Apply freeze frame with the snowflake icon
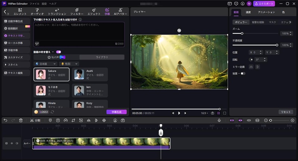Image resolution: width=298 pixels, height=161 pixels. coord(104,120)
